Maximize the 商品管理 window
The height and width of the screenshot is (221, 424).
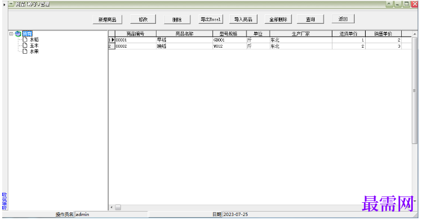[406, 4]
